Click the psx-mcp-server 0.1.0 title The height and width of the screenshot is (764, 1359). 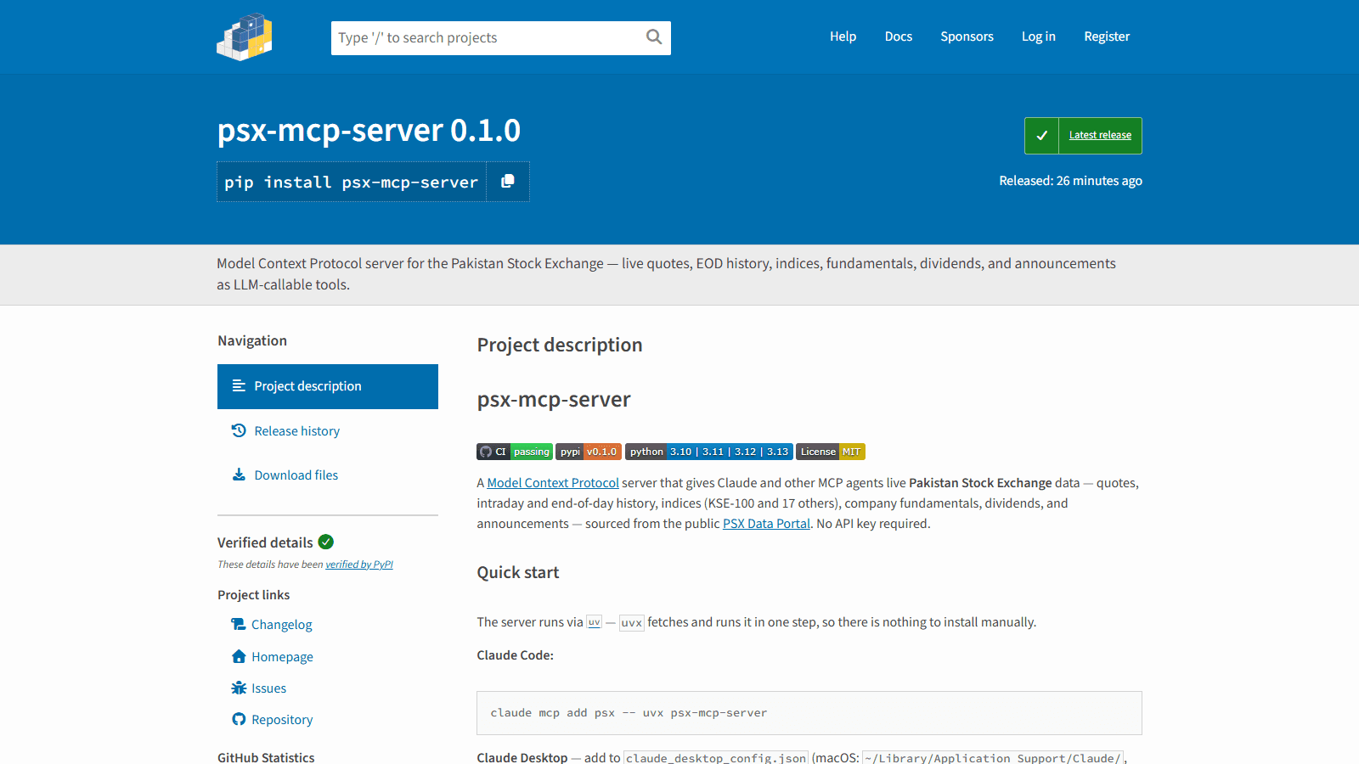coord(369,130)
